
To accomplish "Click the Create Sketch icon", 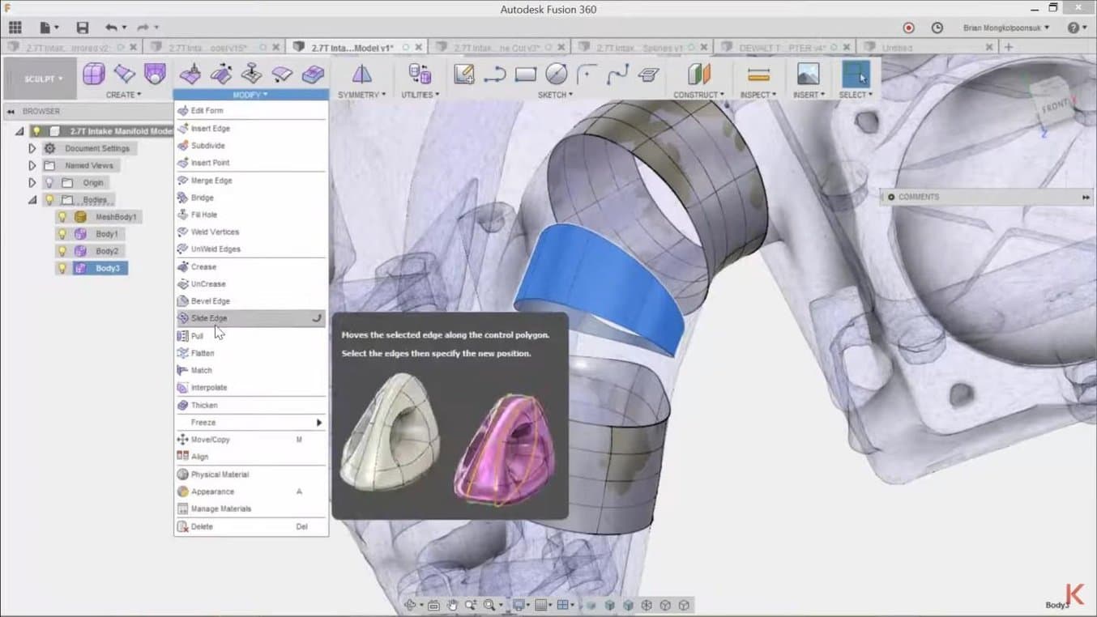I will 463,74.
